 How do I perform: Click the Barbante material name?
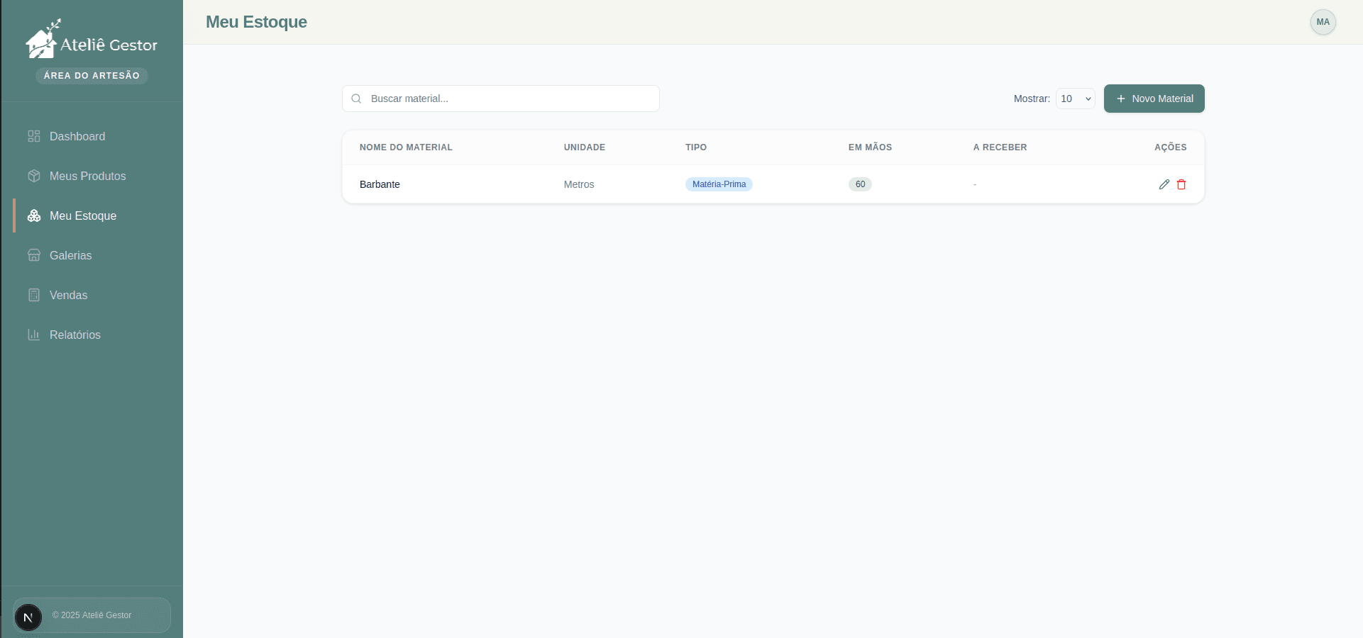coord(380,184)
